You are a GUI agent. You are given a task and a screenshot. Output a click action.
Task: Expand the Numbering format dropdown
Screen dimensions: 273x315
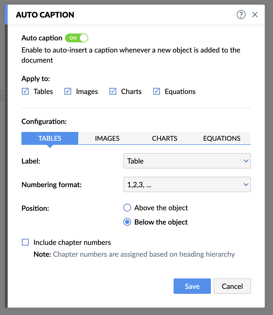[187, 185]
